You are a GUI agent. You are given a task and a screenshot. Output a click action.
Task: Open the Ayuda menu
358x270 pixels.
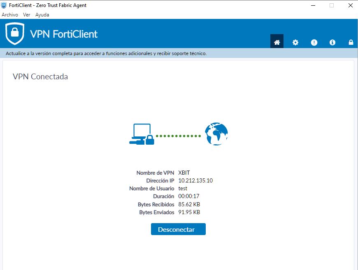(x=42, y=15)
